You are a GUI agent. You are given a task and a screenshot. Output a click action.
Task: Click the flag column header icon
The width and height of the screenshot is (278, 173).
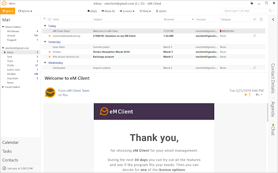[45, 19]
